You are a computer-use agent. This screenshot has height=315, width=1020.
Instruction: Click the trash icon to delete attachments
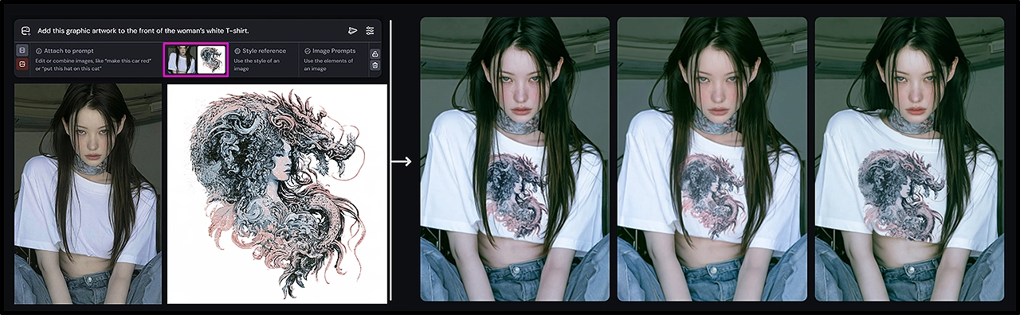pyautogui.click(x=375, y=65)
